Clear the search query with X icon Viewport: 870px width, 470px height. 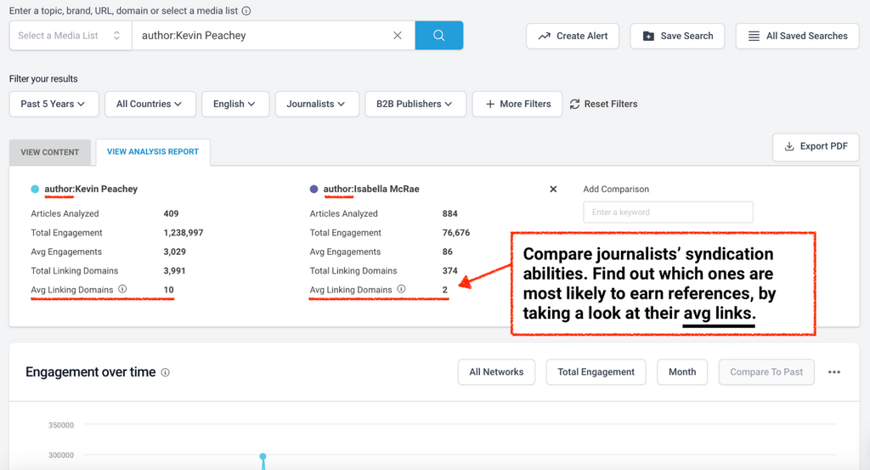tap(397, 36)
